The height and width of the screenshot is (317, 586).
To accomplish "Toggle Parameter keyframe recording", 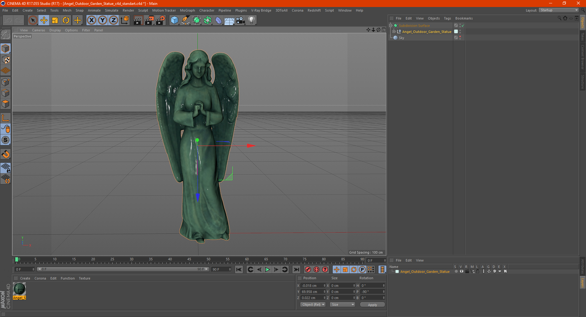I will pos(362,269).
